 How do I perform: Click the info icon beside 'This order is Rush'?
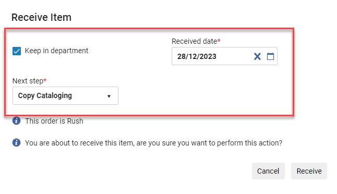point(16,121)
